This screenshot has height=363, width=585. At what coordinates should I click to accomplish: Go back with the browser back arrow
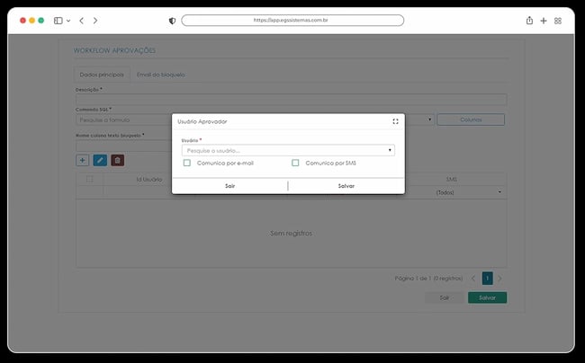(x=82, y=21)
